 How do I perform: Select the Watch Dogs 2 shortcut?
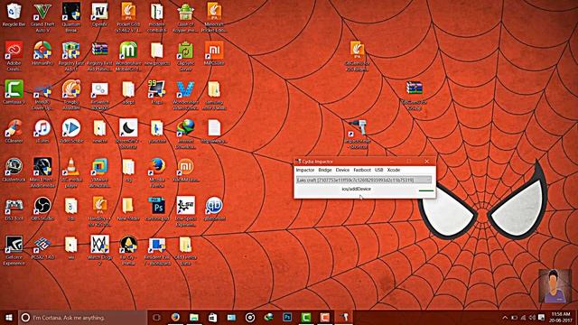99,251
